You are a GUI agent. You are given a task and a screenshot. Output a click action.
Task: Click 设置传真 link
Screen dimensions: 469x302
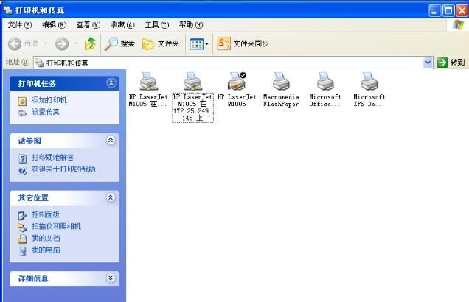click(x=46, y=112)
